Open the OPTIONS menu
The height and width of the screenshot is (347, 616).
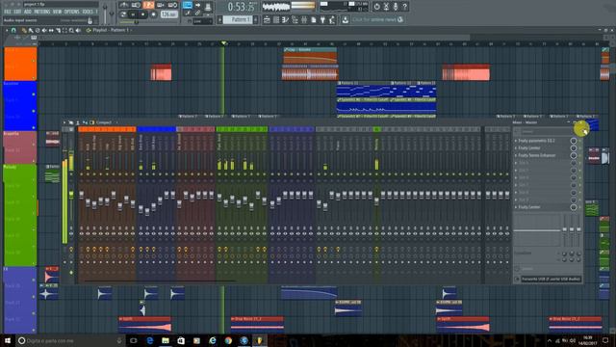coord(72,12)
